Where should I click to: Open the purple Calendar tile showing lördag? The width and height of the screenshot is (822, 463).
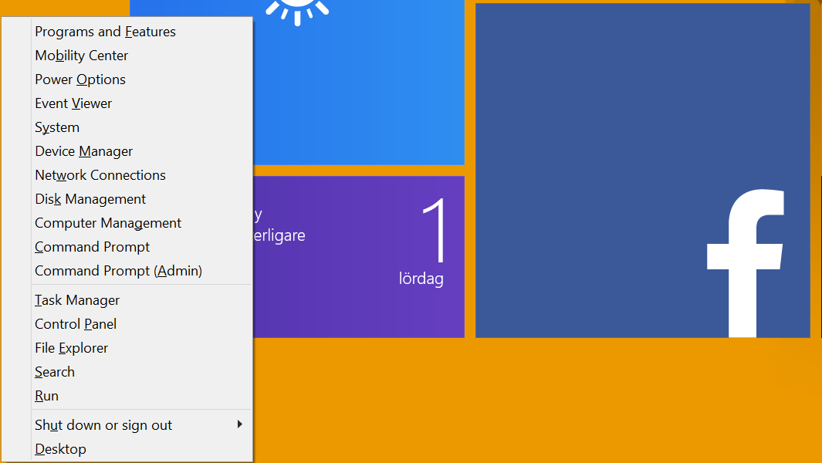(359, 257)
